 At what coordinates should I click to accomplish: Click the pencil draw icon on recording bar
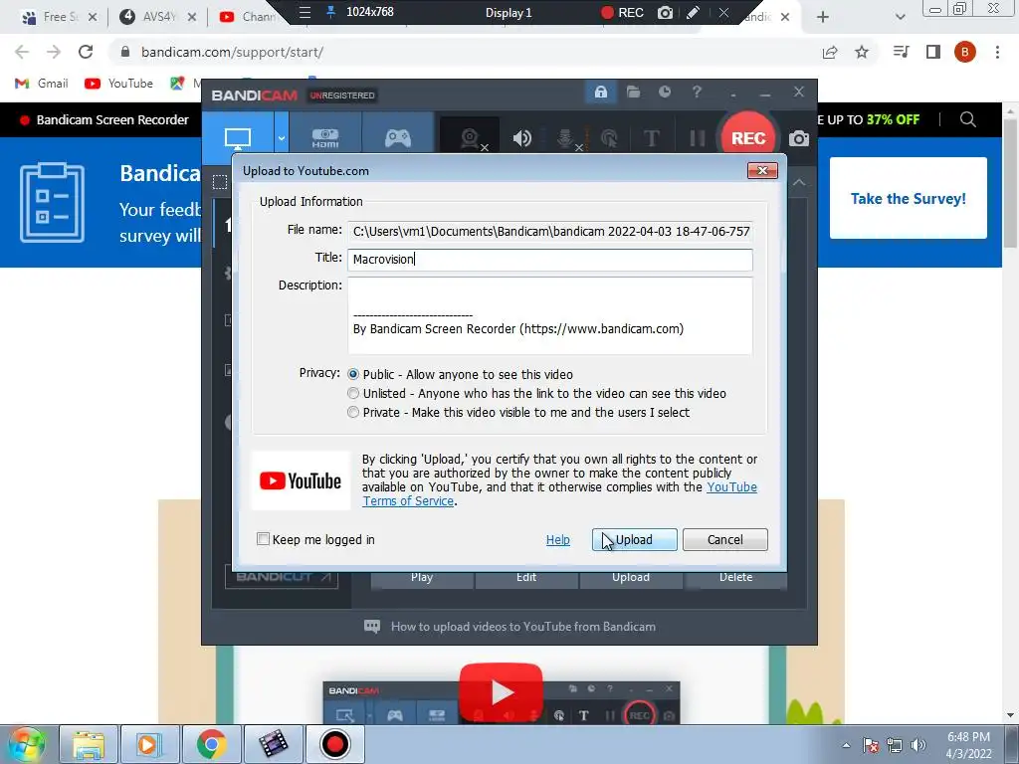[693, 12]
